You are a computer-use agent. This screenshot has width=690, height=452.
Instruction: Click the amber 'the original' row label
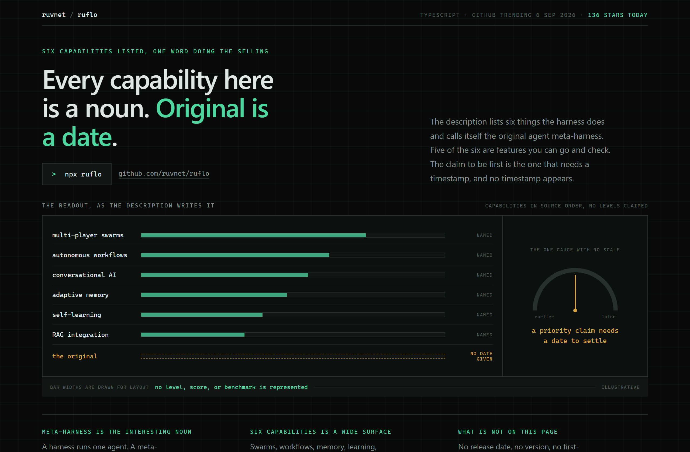[75, 356]
